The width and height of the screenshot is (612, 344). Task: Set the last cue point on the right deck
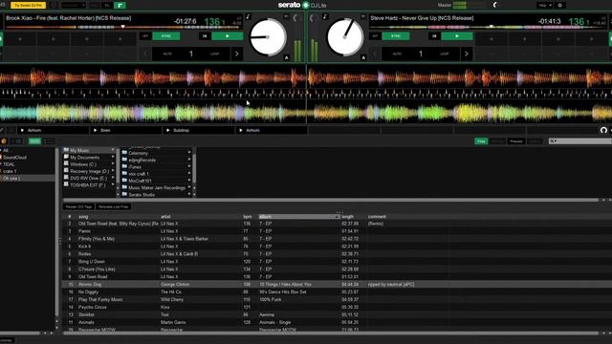(x=591, y=39)
